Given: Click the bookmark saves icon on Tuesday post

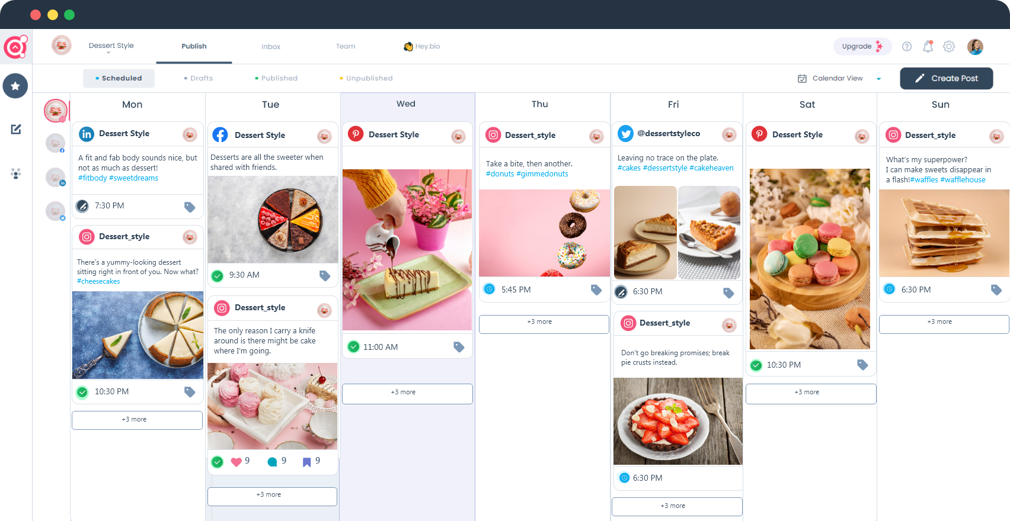Looking at the screenshot, I should (306, 462).
